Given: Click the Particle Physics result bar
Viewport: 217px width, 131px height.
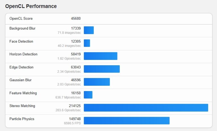Looking at the screenshot, I should click(127, 121).
